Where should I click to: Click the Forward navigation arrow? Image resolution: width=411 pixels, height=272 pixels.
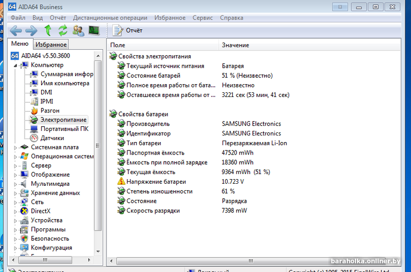31,31
